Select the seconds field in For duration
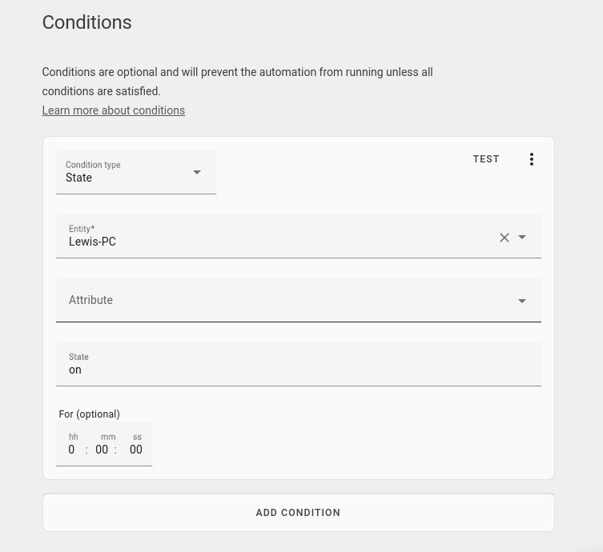This screenshot has width=603, height=552. [136, 450]
